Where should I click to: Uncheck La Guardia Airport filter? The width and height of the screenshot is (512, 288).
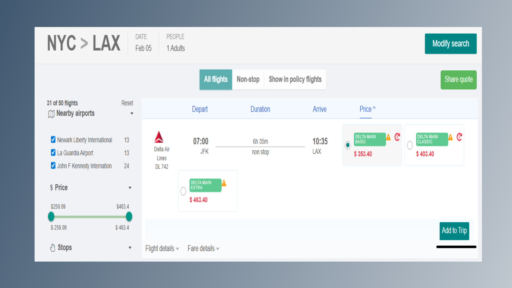click(x=53, y=153)
